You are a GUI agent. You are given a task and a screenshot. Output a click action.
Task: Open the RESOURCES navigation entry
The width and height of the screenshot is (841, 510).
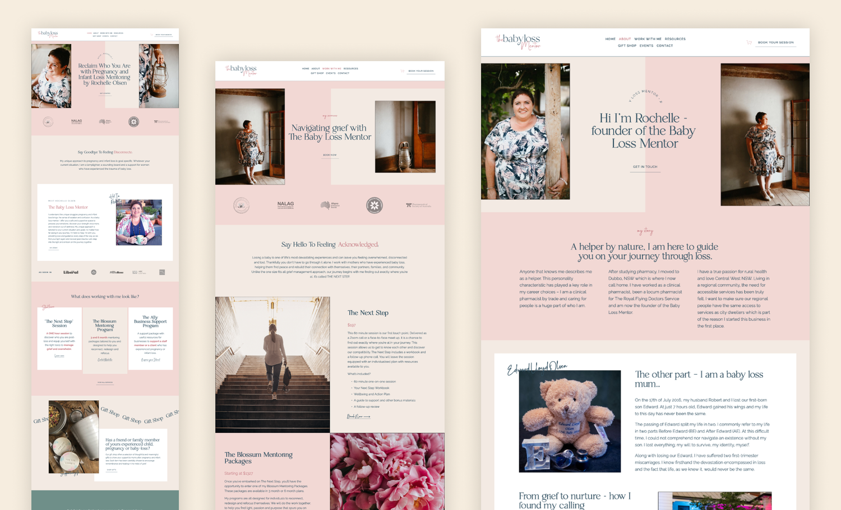pyautogui.click(x=674, y=39)
